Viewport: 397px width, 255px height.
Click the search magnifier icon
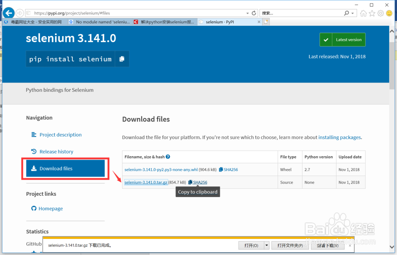pos(346,13)
